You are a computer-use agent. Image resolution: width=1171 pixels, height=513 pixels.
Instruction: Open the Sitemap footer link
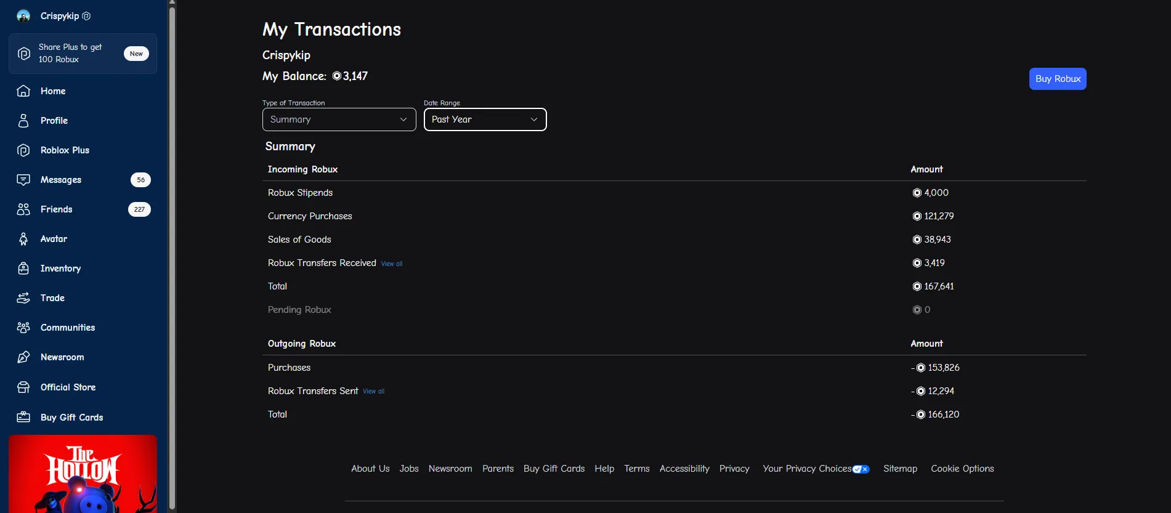(900, 469)
